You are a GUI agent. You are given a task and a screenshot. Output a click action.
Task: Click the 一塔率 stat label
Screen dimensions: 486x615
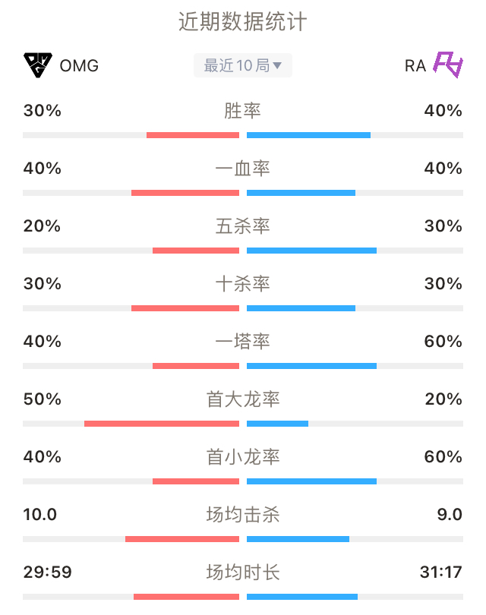[243, 341]
